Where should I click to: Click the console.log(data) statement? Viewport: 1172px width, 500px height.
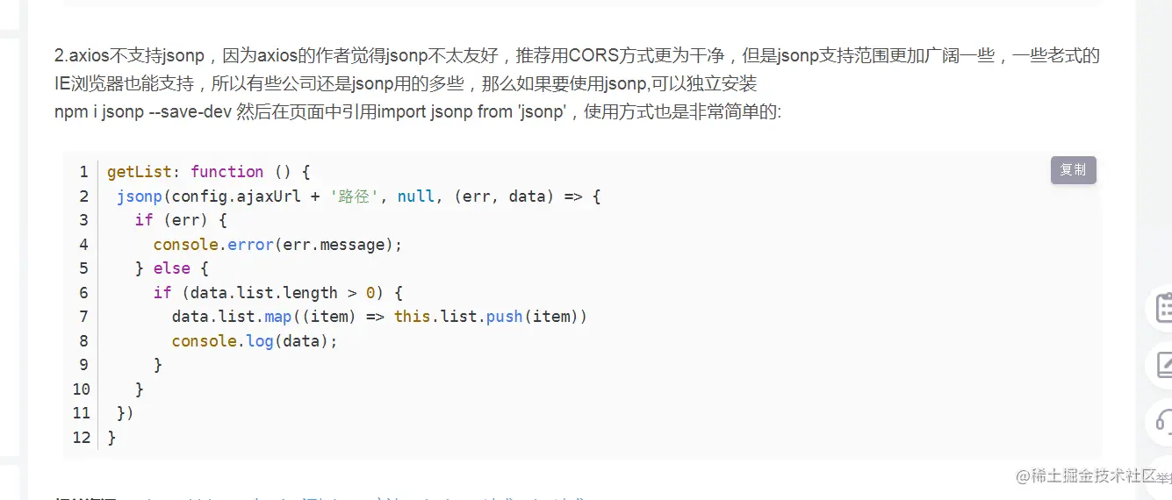254,341
